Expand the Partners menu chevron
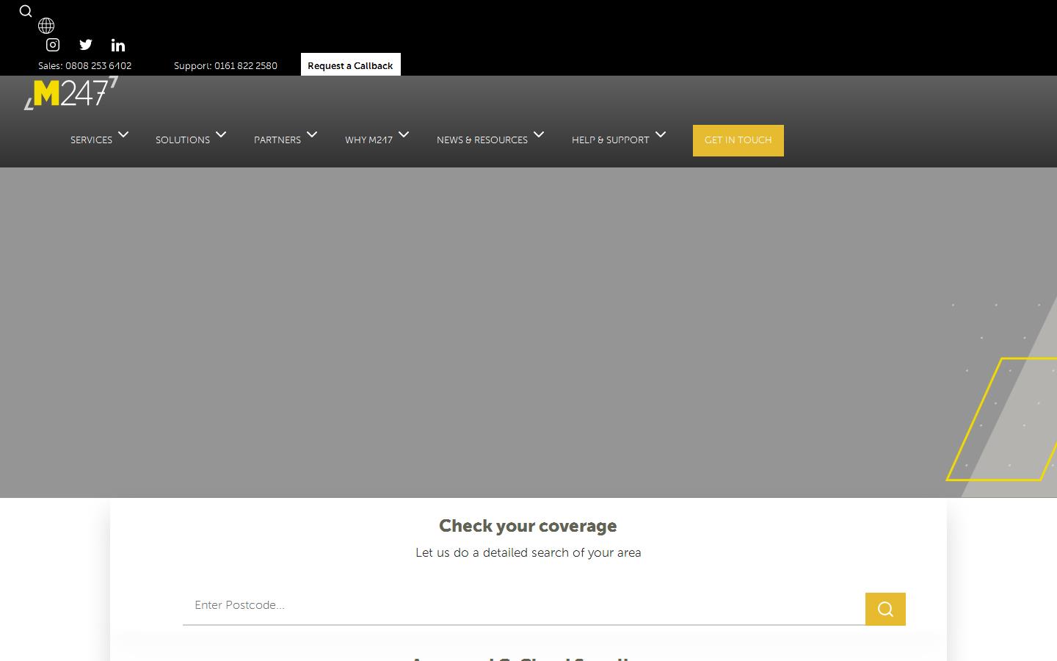 [312, 134]
